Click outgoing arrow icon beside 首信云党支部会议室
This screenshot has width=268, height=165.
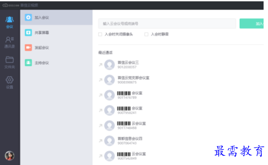point(101,80)
